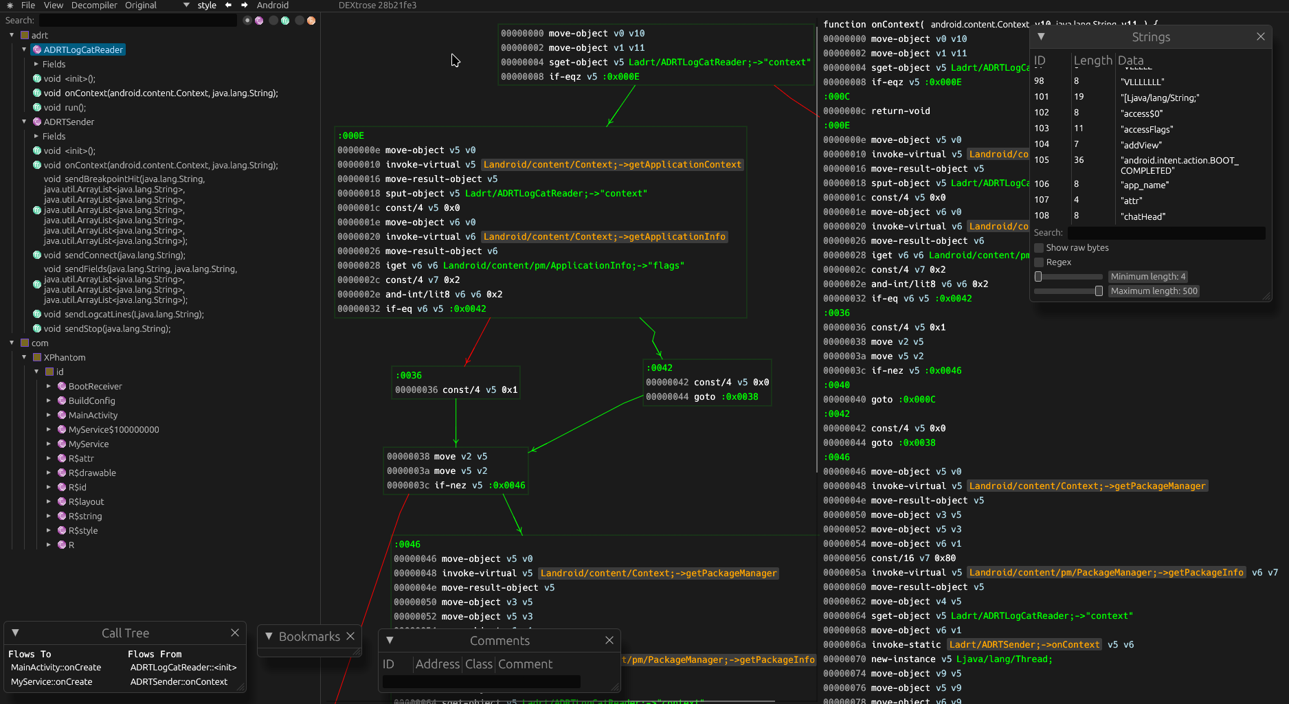Click the orange field filter icon
1289x704 pixels.
tap(311, 21)
